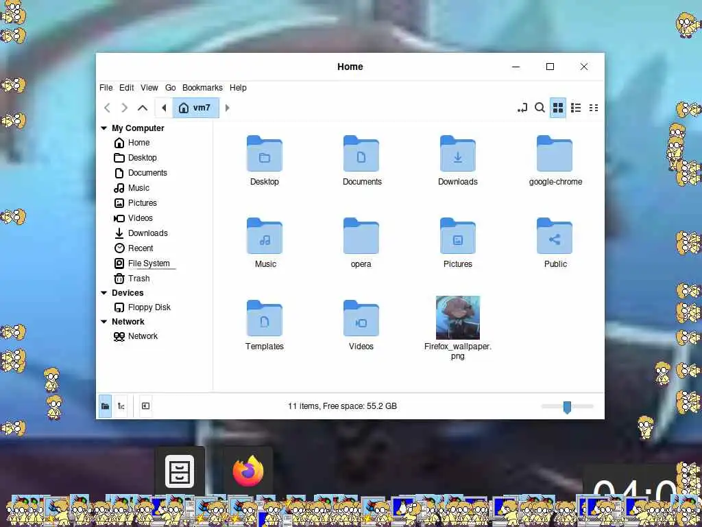702x527 pixels.
Task: Select Desktop in the sidebar
Action: (143, 158)
